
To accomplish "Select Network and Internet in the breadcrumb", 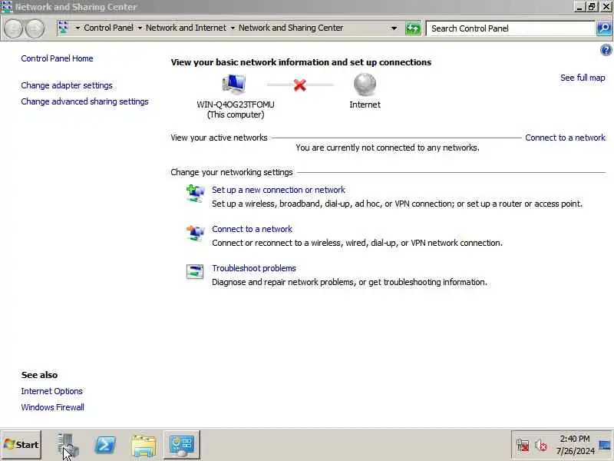I will tap(186, 28).
